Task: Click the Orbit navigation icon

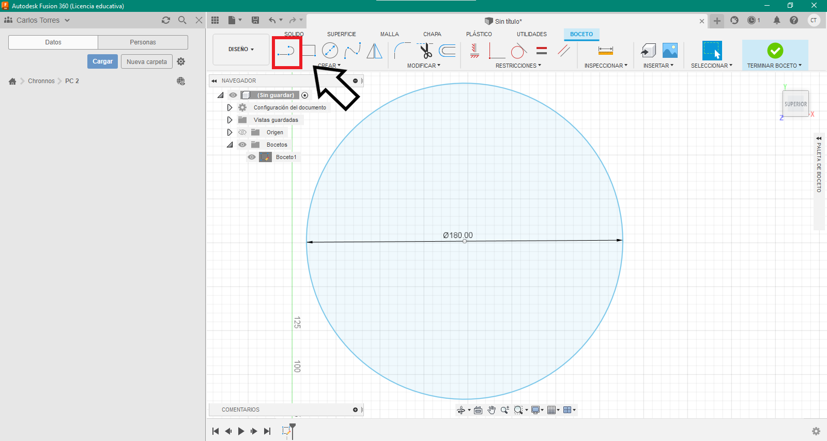Action: tap(461, 410)
